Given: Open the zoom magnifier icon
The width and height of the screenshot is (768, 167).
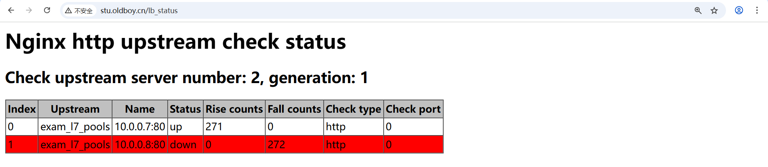Looking at the screenshot, I should pos(698,10).
